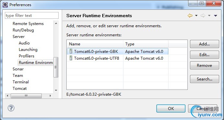Click the tree's scroll down arrow
Image resolution: width=224 pixels, height=120 pixels.
[56, 90]
